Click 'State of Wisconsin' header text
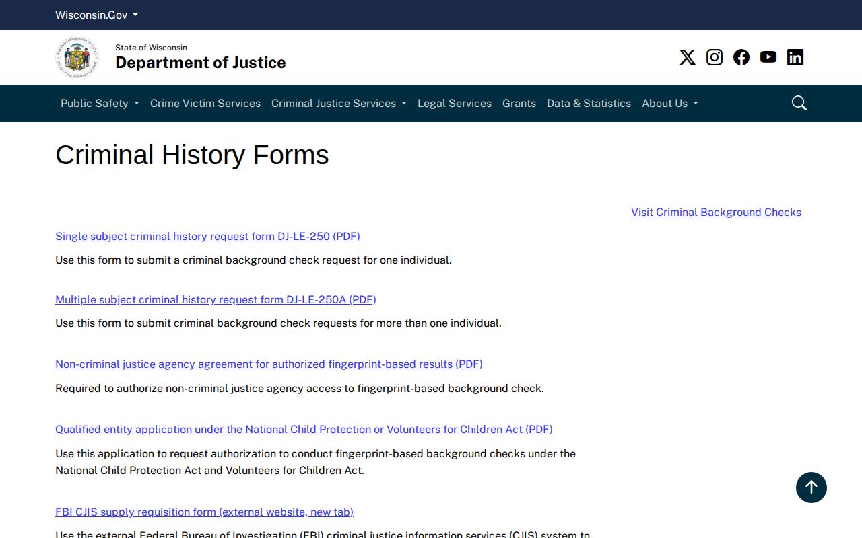 coord(151,47)
